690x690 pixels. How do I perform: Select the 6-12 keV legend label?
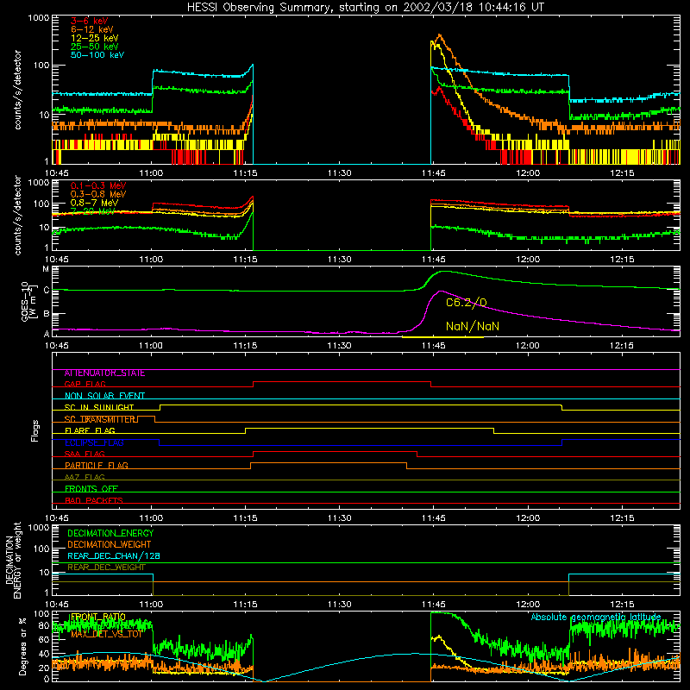click(92, 29)
